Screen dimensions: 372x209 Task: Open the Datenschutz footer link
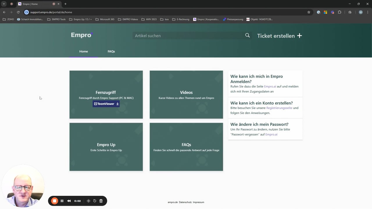click(185, 202)
